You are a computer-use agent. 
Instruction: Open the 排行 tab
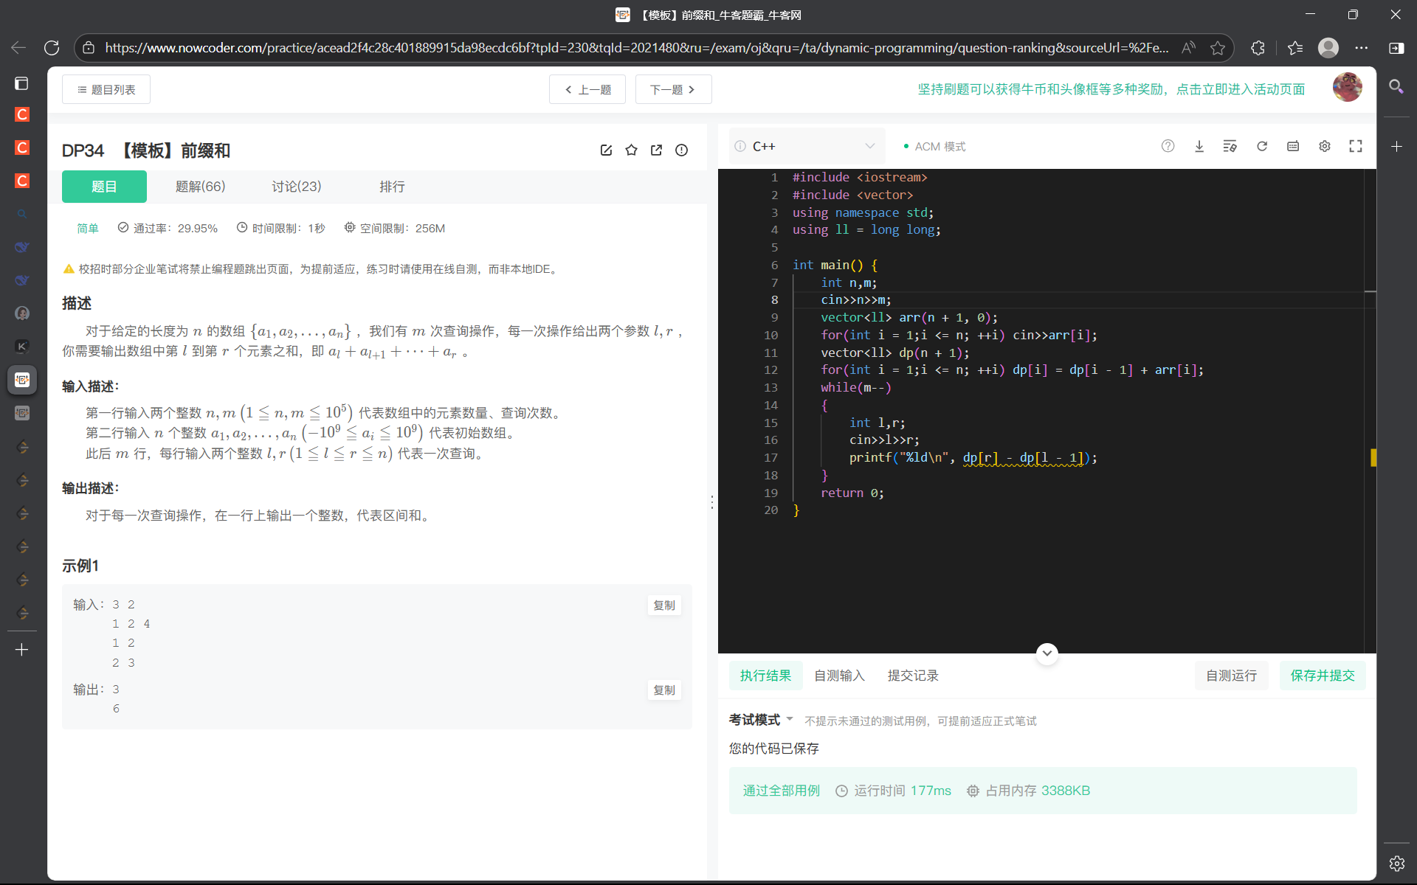[x=392, y=187]
